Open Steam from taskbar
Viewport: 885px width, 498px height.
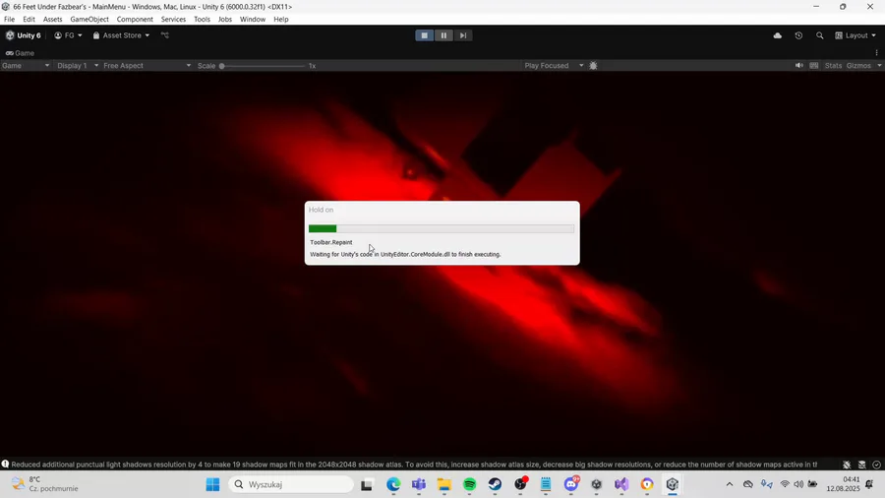[x=495, y=484]
